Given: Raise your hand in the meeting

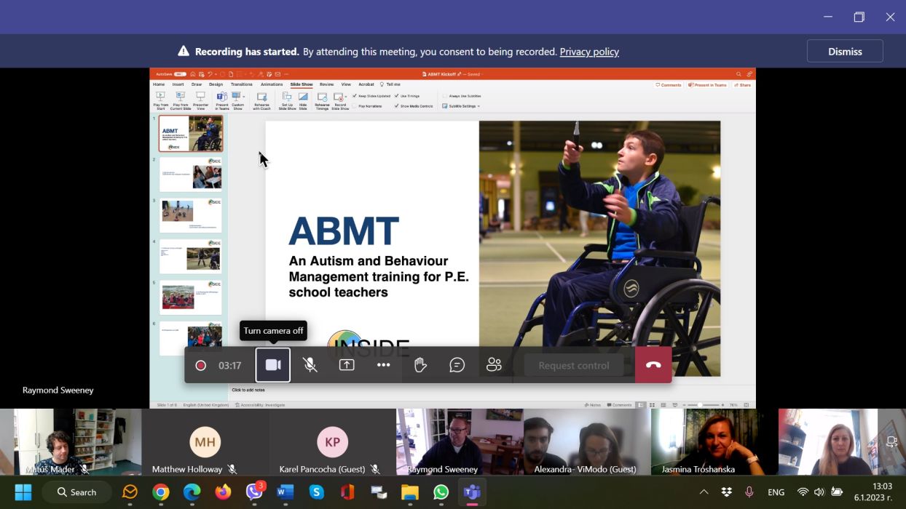Looking at the screenshot, I should click(x=420, y=365).
